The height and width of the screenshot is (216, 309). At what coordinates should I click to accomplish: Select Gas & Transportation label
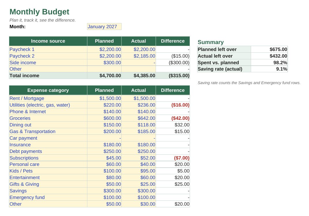click(x=48, y=131)
